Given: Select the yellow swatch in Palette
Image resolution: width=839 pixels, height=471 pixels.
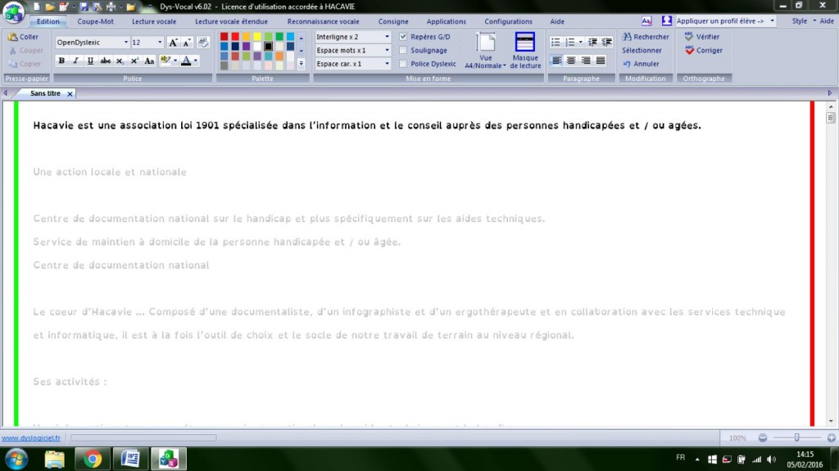Looking at the screenshot, I should (257, 37).
